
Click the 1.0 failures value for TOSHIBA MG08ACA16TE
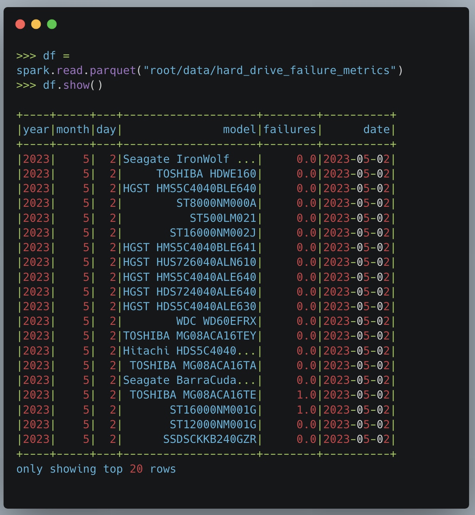306,395
